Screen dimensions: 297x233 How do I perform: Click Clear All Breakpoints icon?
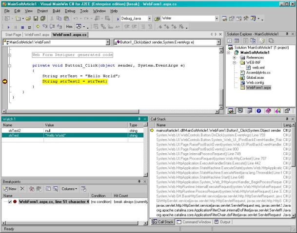point(32,189)
